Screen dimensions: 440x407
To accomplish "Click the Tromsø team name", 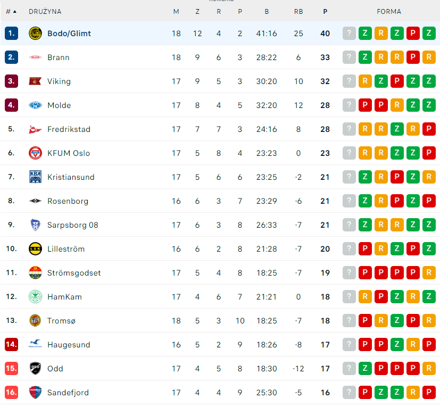I will [x=62, y=321].
